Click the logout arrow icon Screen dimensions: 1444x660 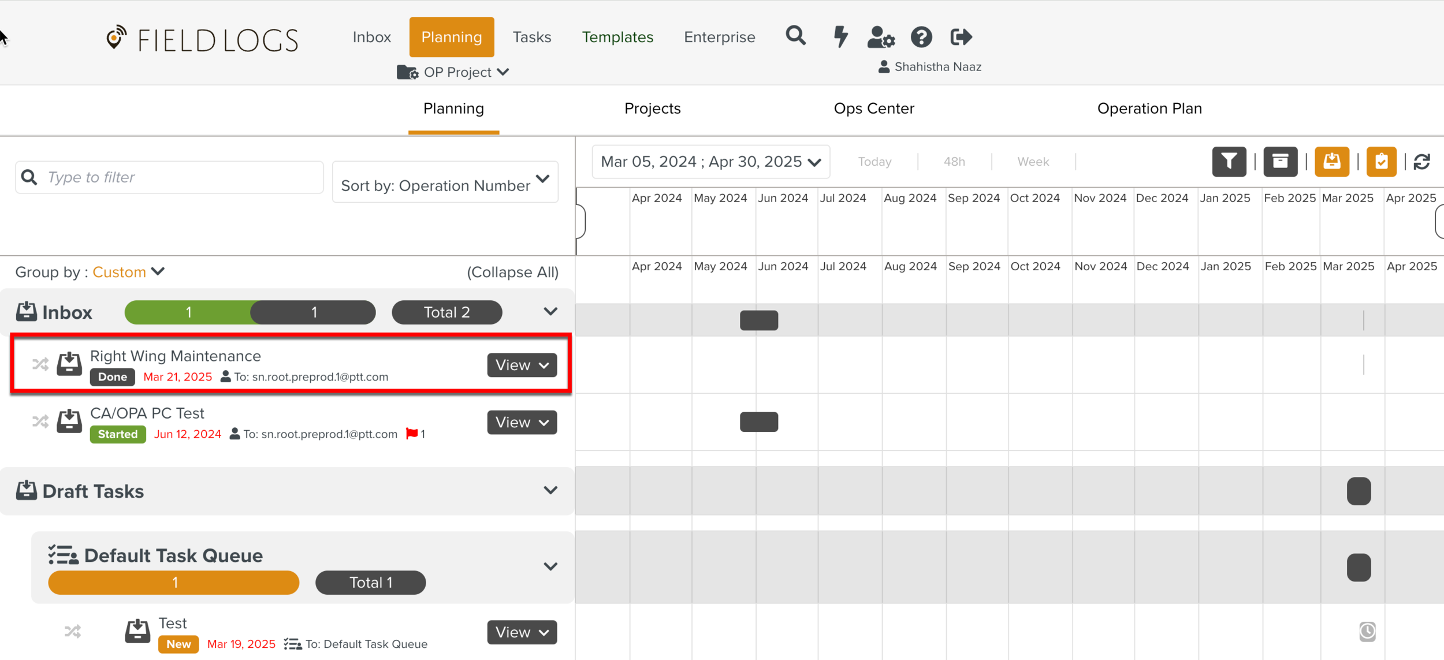pyautogui.click(x=961, y=38)
